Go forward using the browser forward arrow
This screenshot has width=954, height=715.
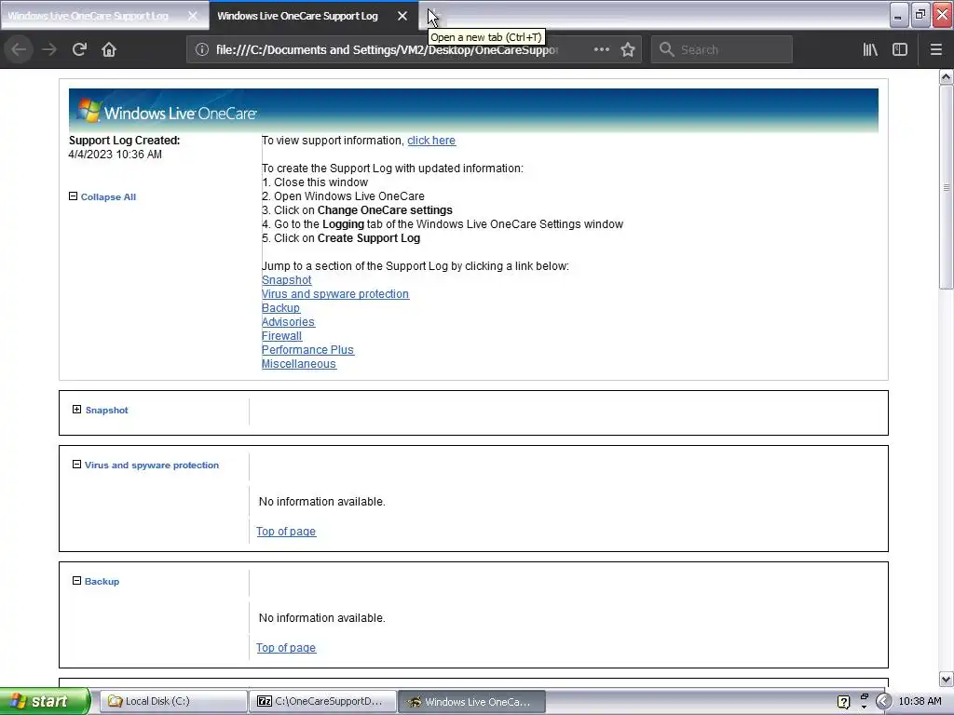coord(49,49)
